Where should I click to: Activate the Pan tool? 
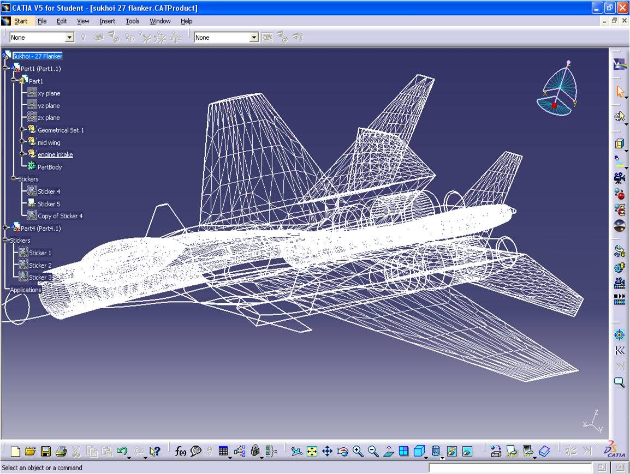click(328, 452)
